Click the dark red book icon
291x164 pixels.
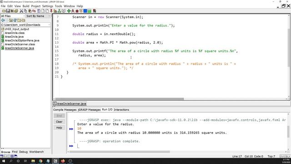(95, 11)
